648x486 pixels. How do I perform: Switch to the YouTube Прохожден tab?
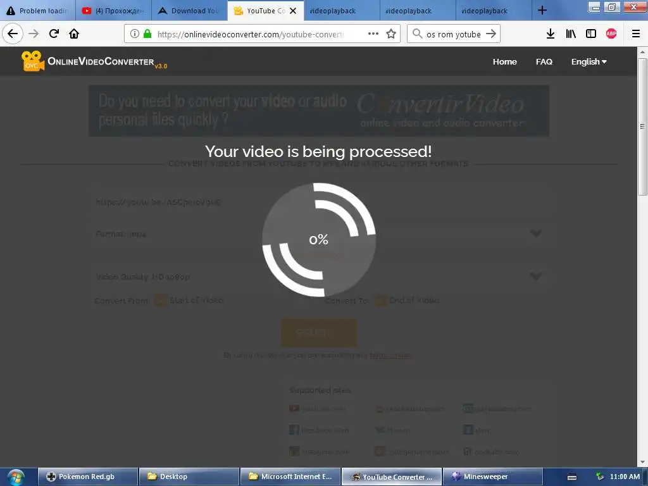(x=113, y=11)
